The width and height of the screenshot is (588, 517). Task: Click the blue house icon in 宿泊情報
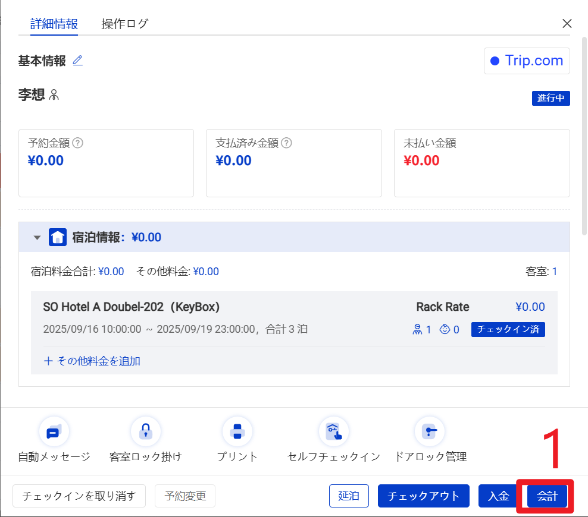pyautogui.click(x=58, y=238)
